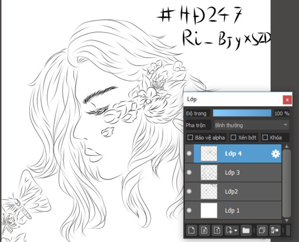Image resolution: width=299 pixels, height=242 pixels.
Task: Create a new layer folder
Action: coord(246,230)
